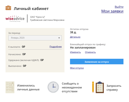Open Мои заявки page

112,11
